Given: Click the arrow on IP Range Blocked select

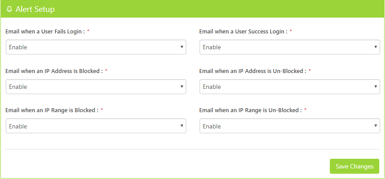Looking at the screenshot, I should (182, 126).
